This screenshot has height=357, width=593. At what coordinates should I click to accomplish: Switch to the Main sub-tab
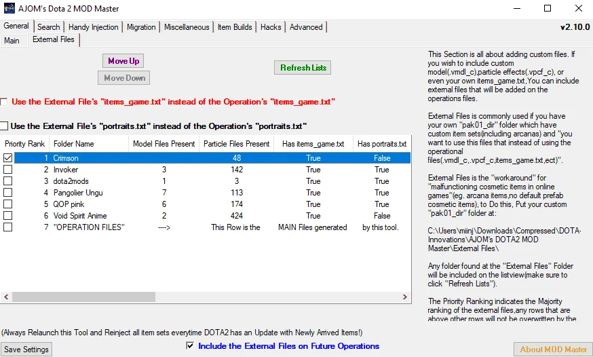[x=12, y=41]
